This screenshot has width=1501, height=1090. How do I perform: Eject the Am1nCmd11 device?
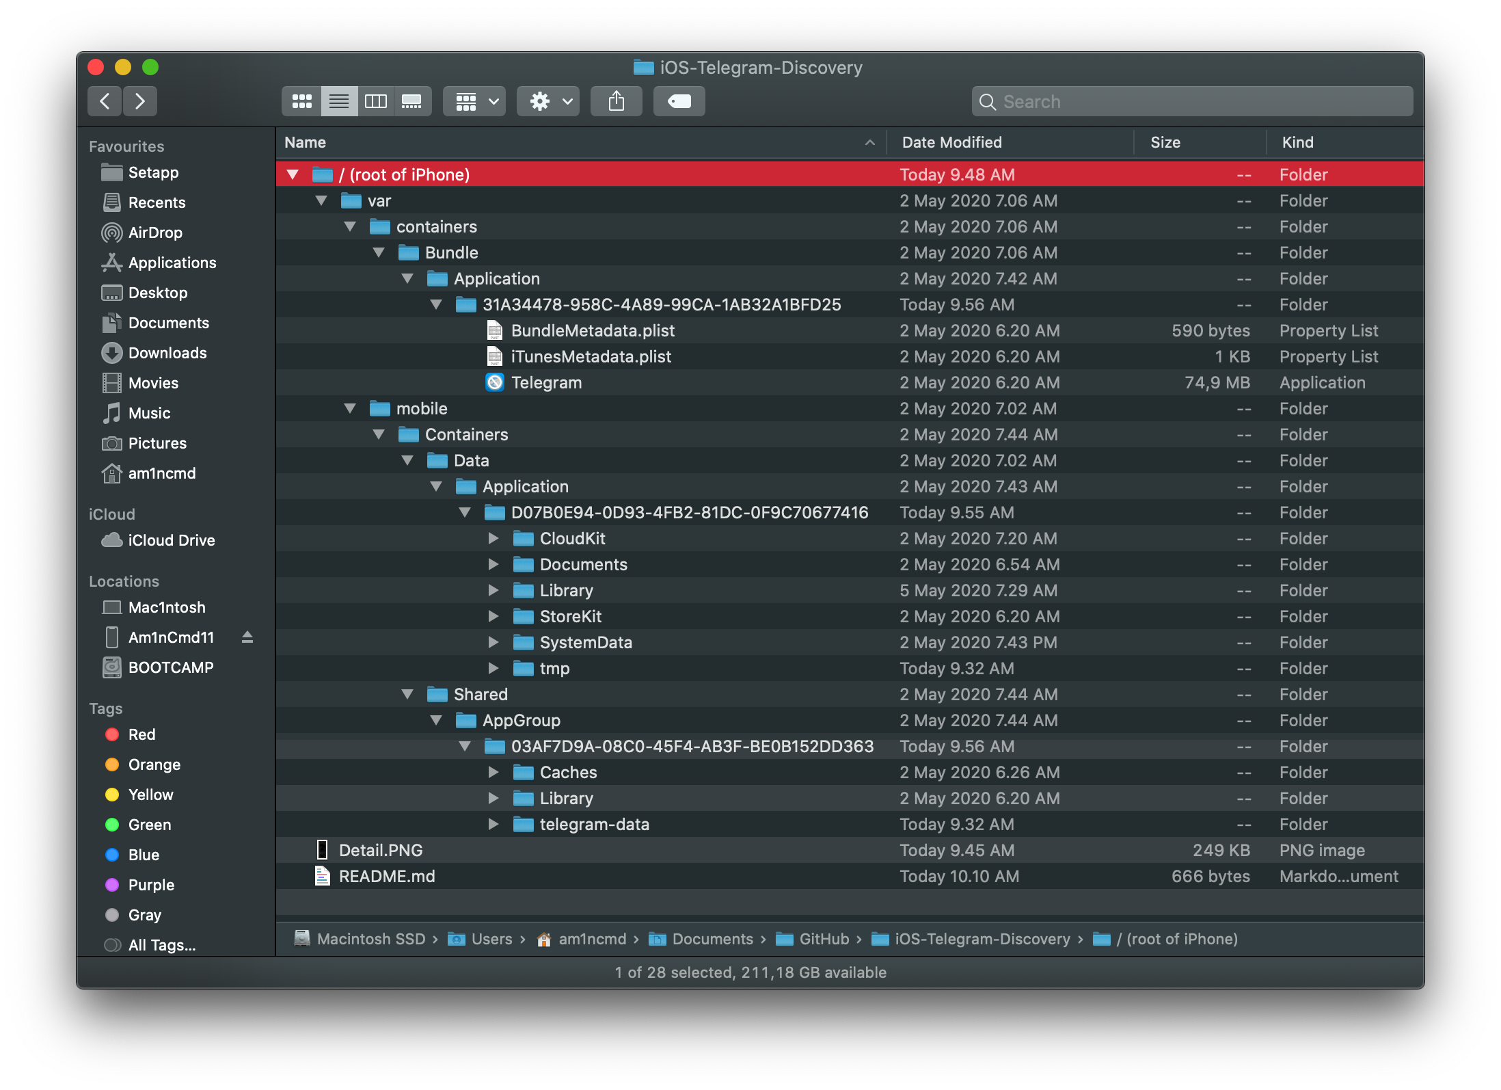click(247, 637)
